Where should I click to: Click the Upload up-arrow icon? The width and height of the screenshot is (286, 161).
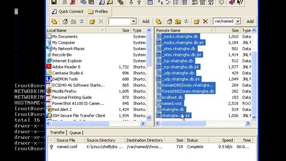click(139, 2)
